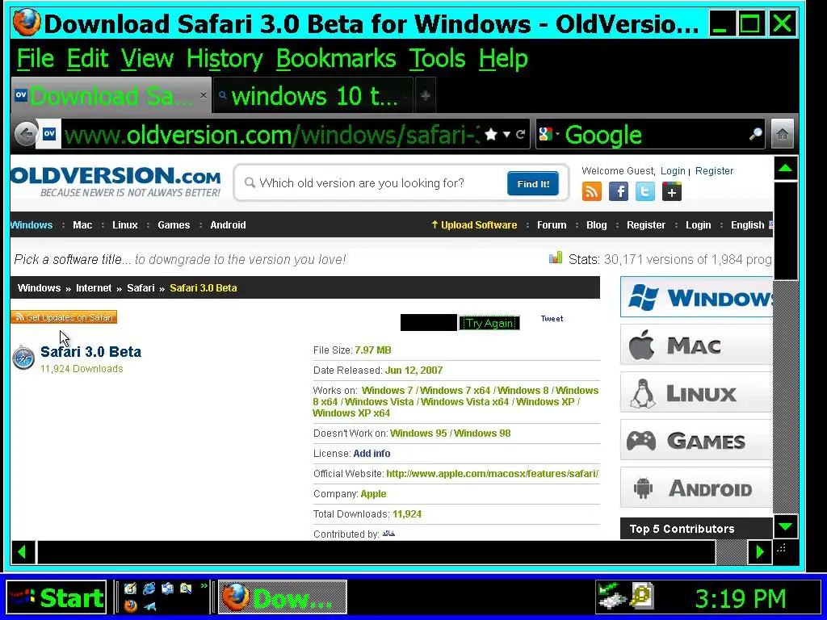Click the browser back arrow button
827x620 pixels.
click(x=25, y=135)
